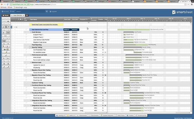Open the Update Requests tab
194x119 pixels.
point(107,115)
